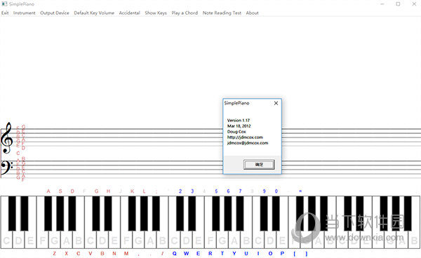Play the black key beneath the L label
421x258 pixels.
click(144, 213)
